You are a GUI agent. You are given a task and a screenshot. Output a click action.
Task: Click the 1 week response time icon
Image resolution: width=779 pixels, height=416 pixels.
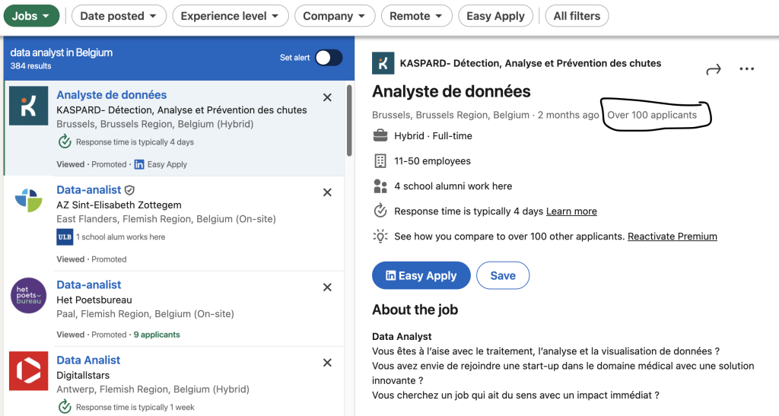pos(65,407)
